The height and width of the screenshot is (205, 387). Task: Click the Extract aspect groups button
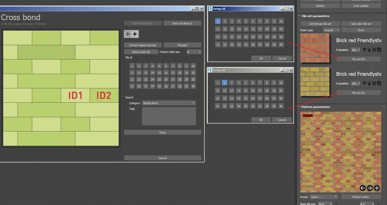[x=143, y=45]
